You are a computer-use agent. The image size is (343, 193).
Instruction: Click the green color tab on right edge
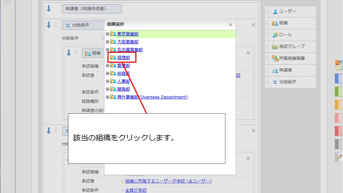pyautogui.click(x=339, y=92)
